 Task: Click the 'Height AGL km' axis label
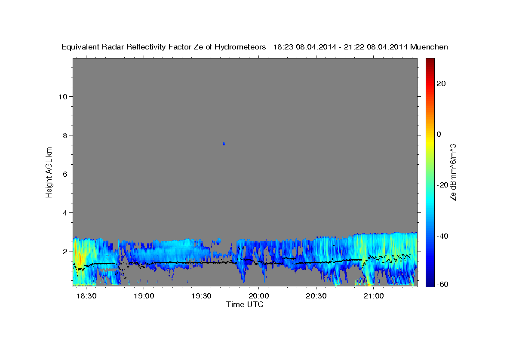pos(49,172)
